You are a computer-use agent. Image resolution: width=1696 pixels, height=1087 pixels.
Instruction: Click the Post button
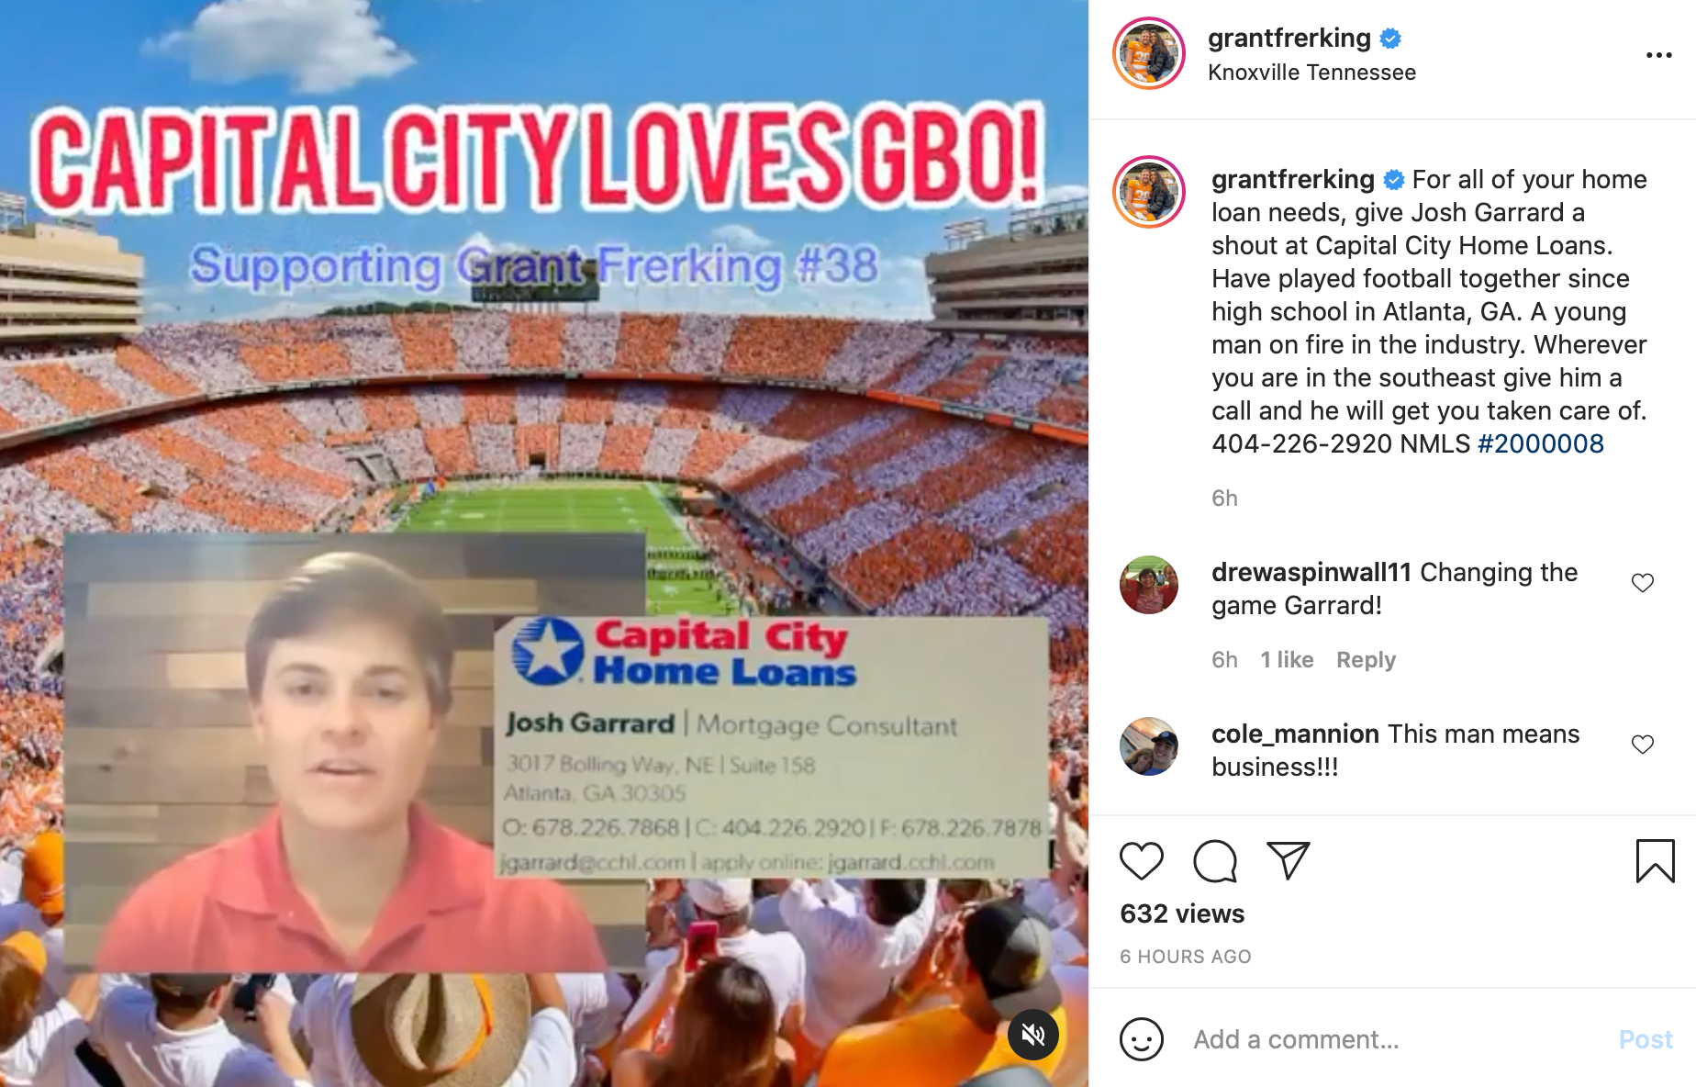tap(1646, 1039)
